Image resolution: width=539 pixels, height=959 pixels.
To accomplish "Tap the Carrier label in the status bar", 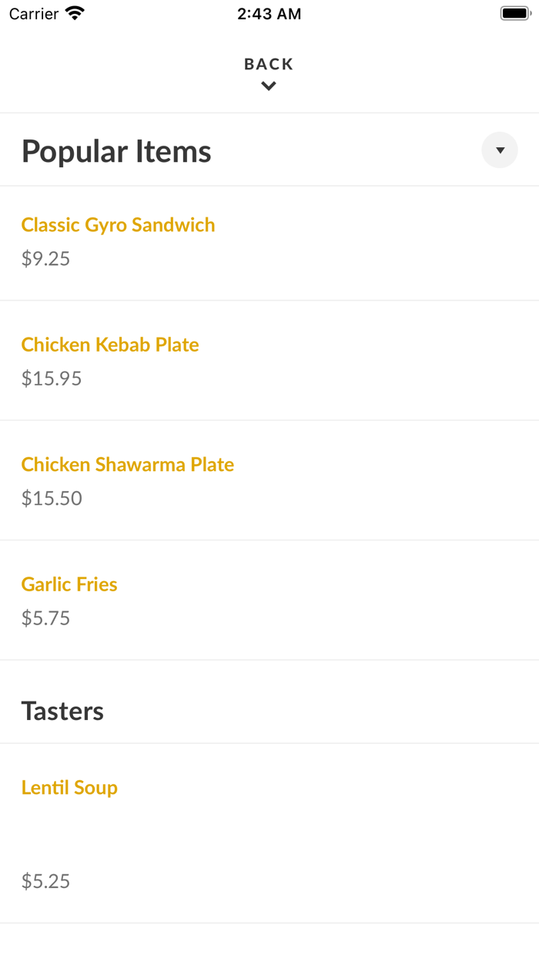I will click(x=32, y=13).
